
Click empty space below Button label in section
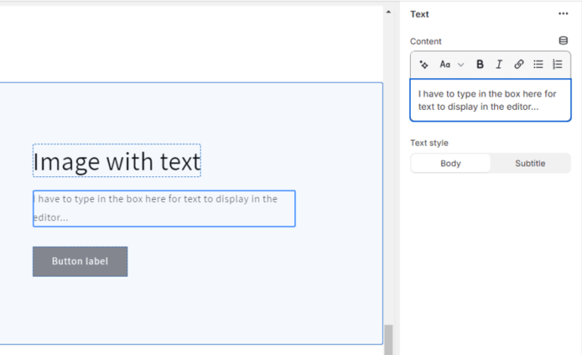[189, 310]
